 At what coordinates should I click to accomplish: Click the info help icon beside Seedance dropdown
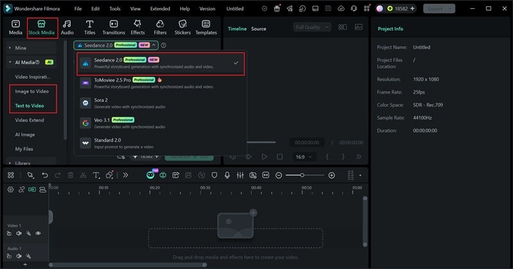pos(164,45)
